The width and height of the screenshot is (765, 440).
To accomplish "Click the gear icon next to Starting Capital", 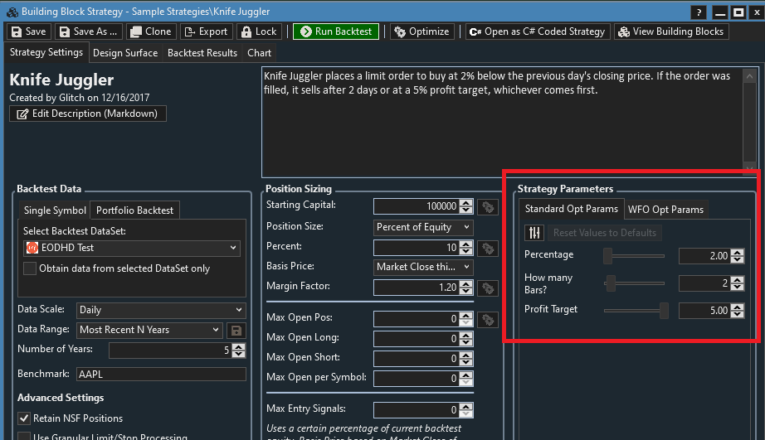I will 487,206.
